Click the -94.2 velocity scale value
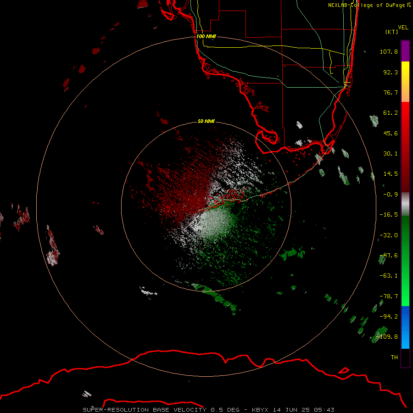The height and width of the screenshot is (413, 413). [x=389, y=316]
